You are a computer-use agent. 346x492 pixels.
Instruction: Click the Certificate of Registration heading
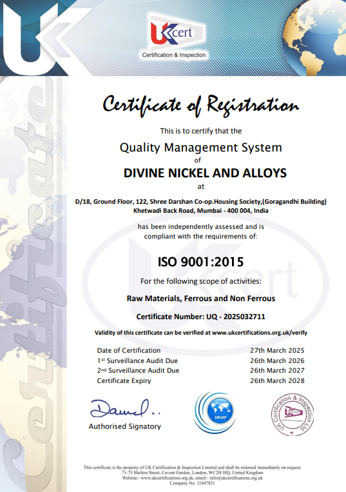point(201,106)
